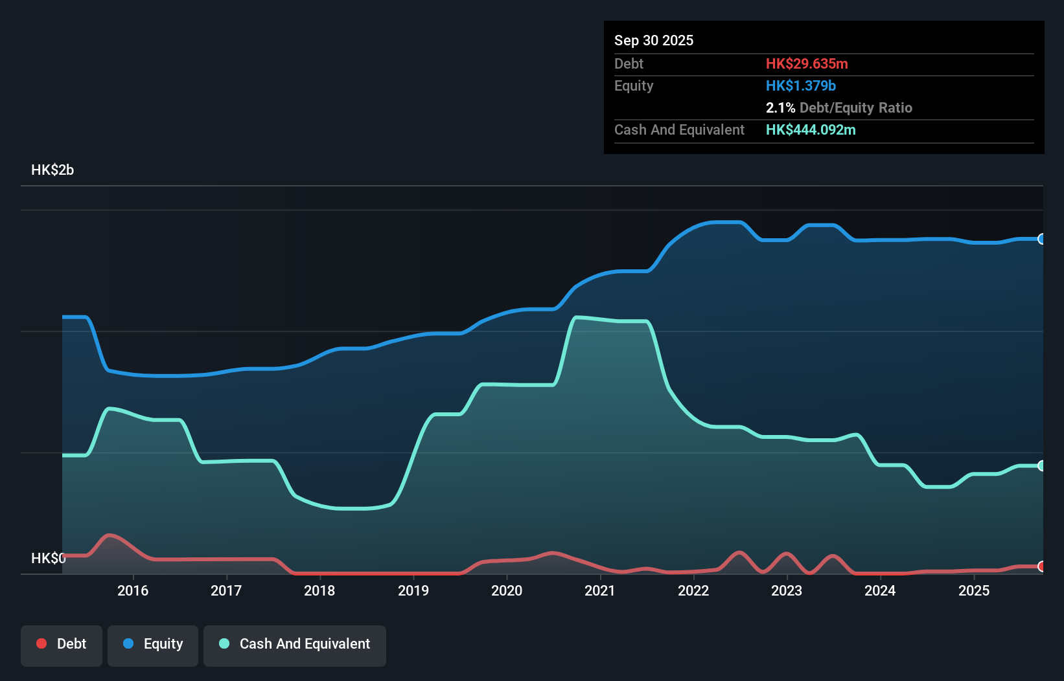Click the HK$1.379b Equity value
Screen dimensions: 1064x681
pyautogui.click(x=801, y=85)
